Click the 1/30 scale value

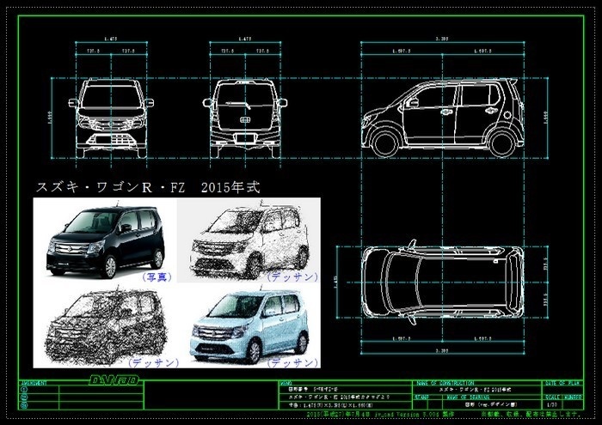[x=550, y=404]
